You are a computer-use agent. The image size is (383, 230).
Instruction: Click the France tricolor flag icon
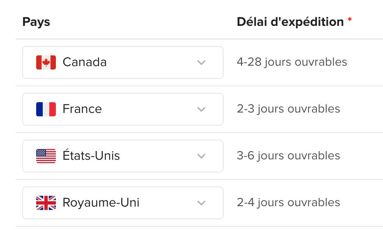pos(46,109)
